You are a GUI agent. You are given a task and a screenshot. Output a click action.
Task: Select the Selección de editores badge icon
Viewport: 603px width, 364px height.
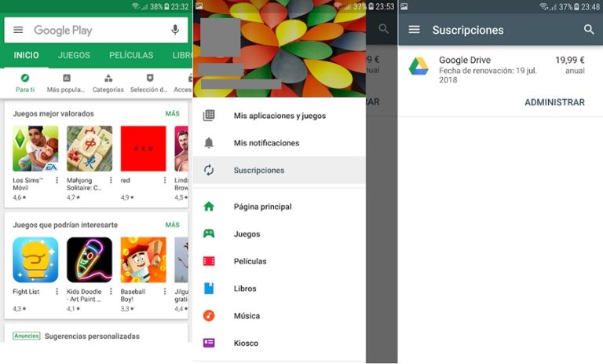point(150,78)
